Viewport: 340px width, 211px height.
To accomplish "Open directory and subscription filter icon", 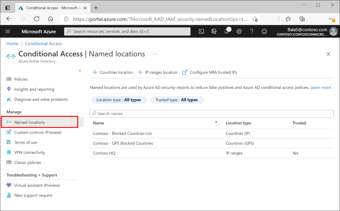I will [x=214, y=31].
